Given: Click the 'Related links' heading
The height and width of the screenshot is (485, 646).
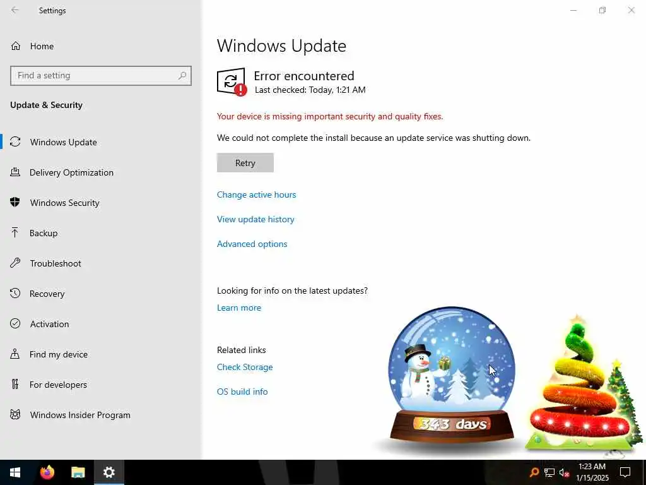Looking at the screenshot, I should pyautogui.click(x=242, y=350).
